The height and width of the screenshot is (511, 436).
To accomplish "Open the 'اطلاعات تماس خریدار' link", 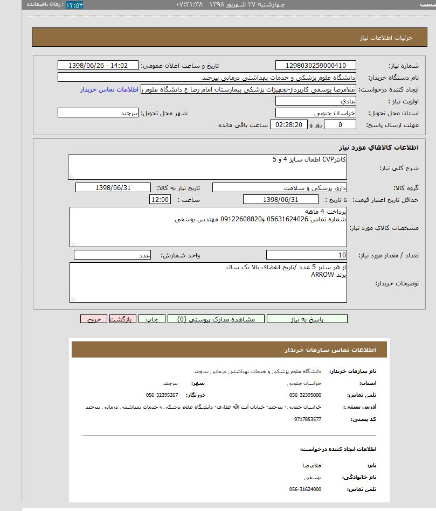I will 109,89.
